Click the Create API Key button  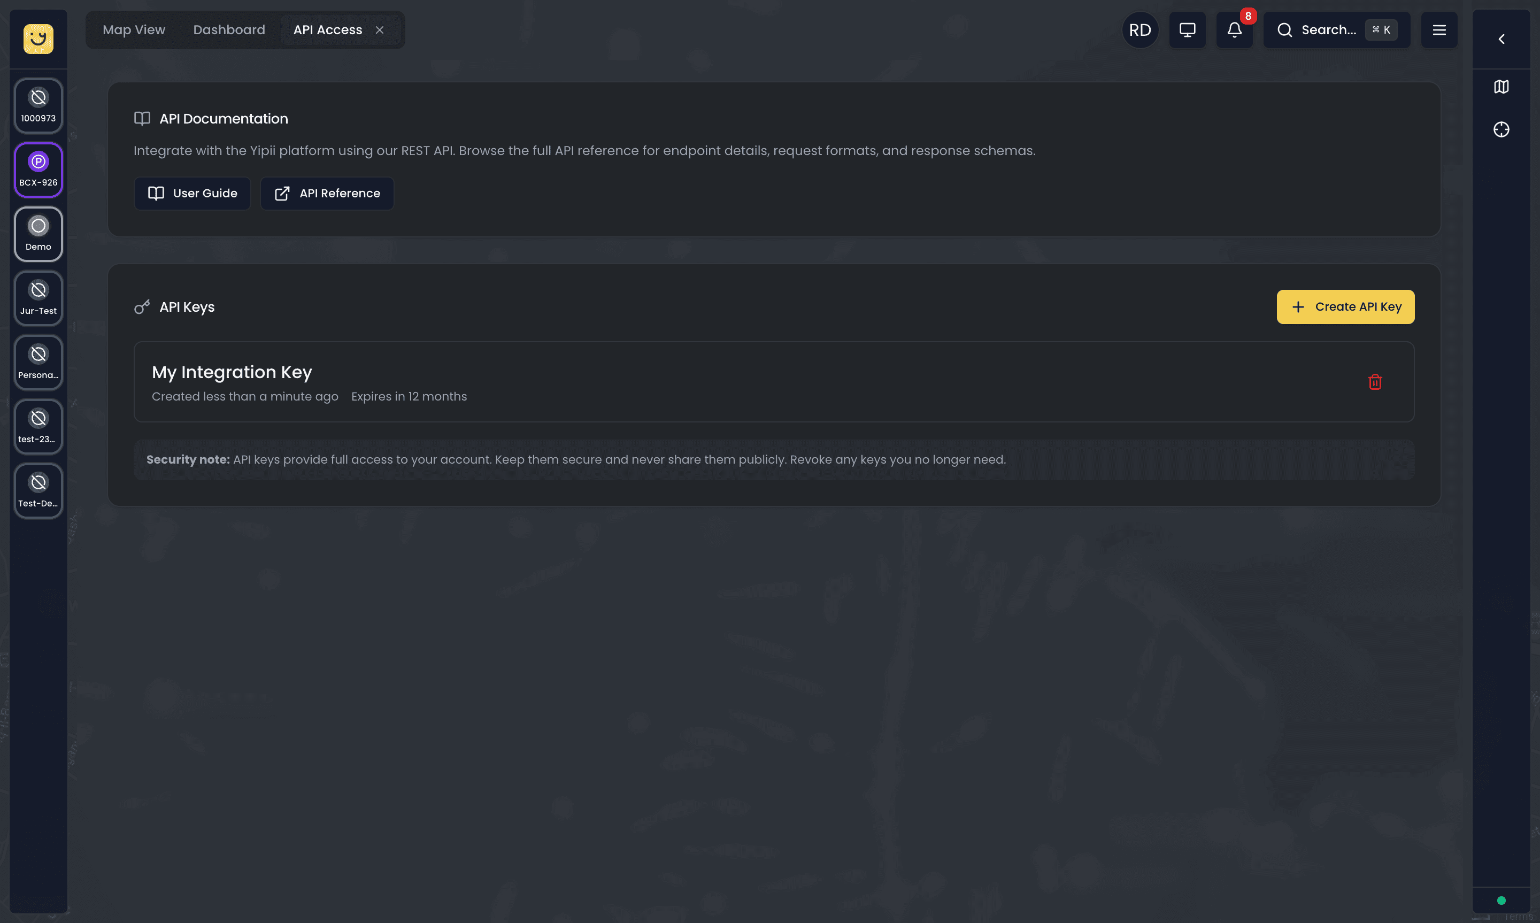(1345, 306)
